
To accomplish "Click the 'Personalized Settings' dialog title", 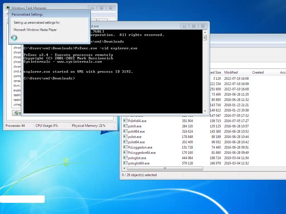I will pos(27,14).
